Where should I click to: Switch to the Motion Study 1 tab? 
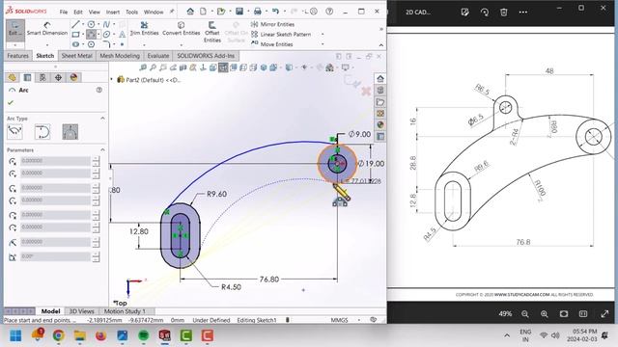tap(125, 311)
